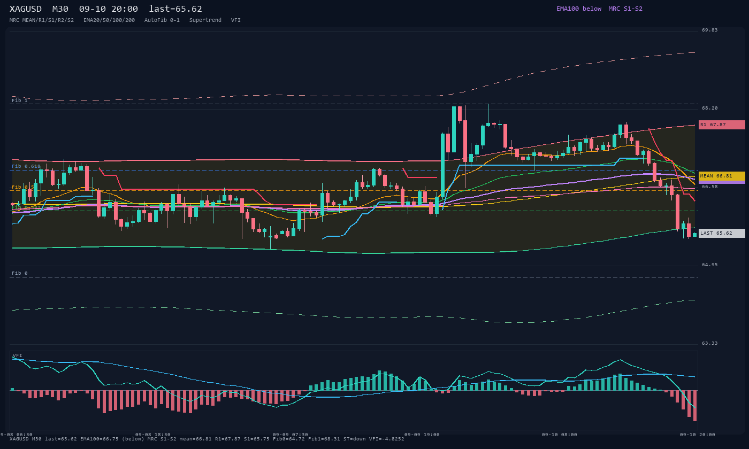The width and height of the screenshot is (749, 449).
Task: Click the Fib 0.5 level label
Action: click(23, 187)
